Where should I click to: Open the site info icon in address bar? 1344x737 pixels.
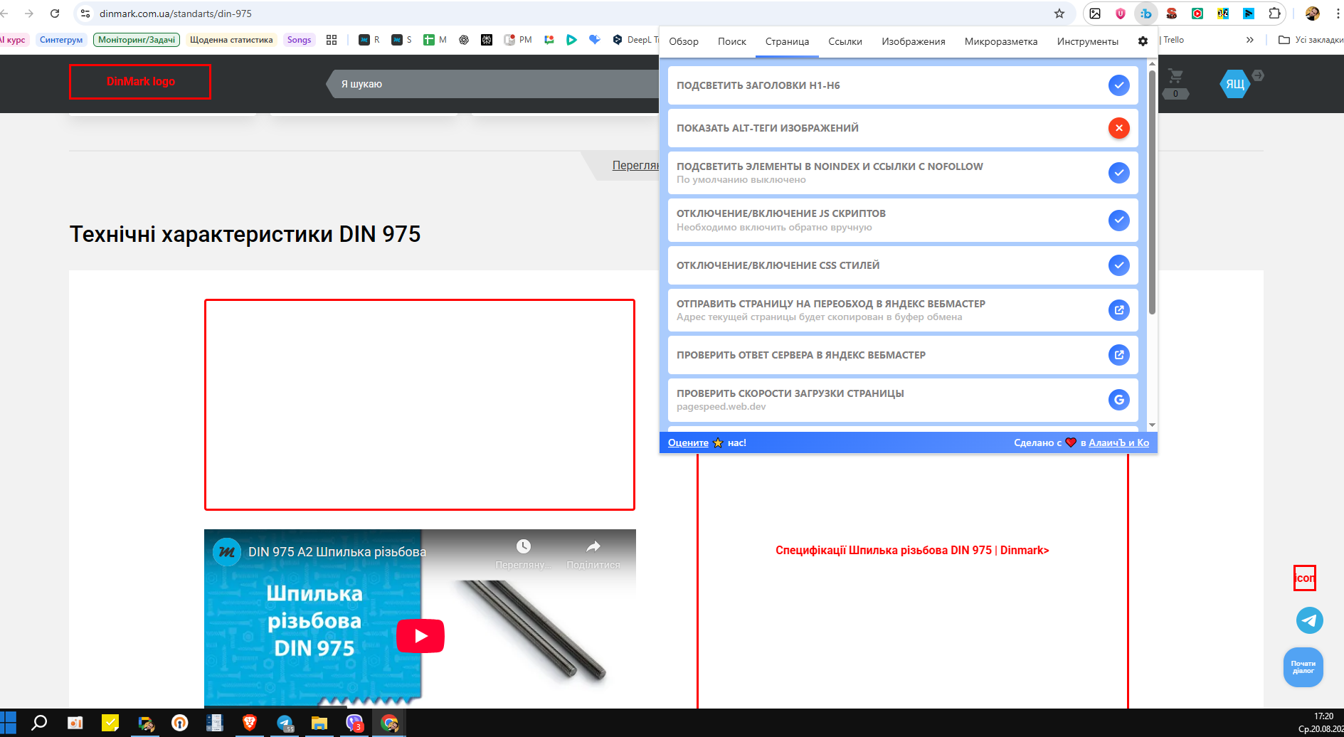[85, 14]
